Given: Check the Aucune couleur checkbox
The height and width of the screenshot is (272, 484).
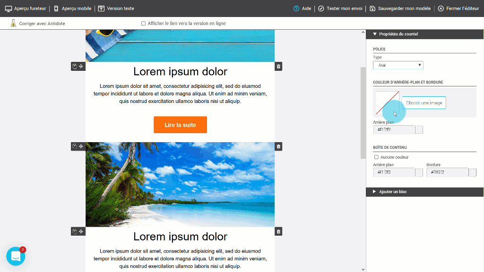Looking at the screenshot, I should [x=376, y=157].
